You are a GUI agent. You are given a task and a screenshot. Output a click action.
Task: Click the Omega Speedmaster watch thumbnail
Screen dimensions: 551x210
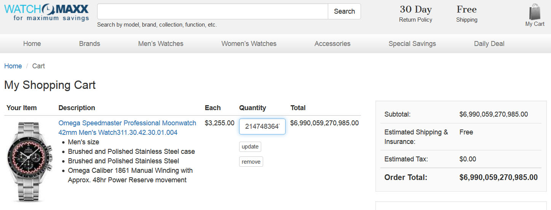(25, 162)
